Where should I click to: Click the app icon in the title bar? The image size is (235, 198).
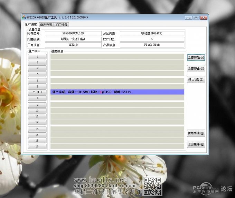click(24, 17)
